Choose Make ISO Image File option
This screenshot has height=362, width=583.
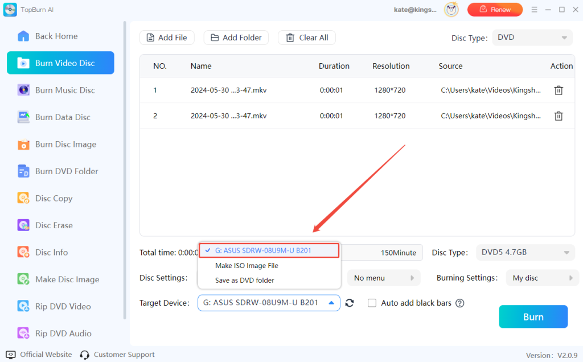[x=247, y=265]
